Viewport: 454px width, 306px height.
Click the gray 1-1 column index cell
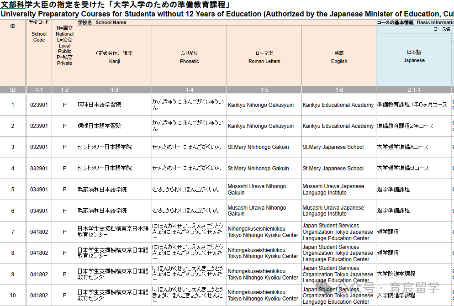(x=39, y=90)
